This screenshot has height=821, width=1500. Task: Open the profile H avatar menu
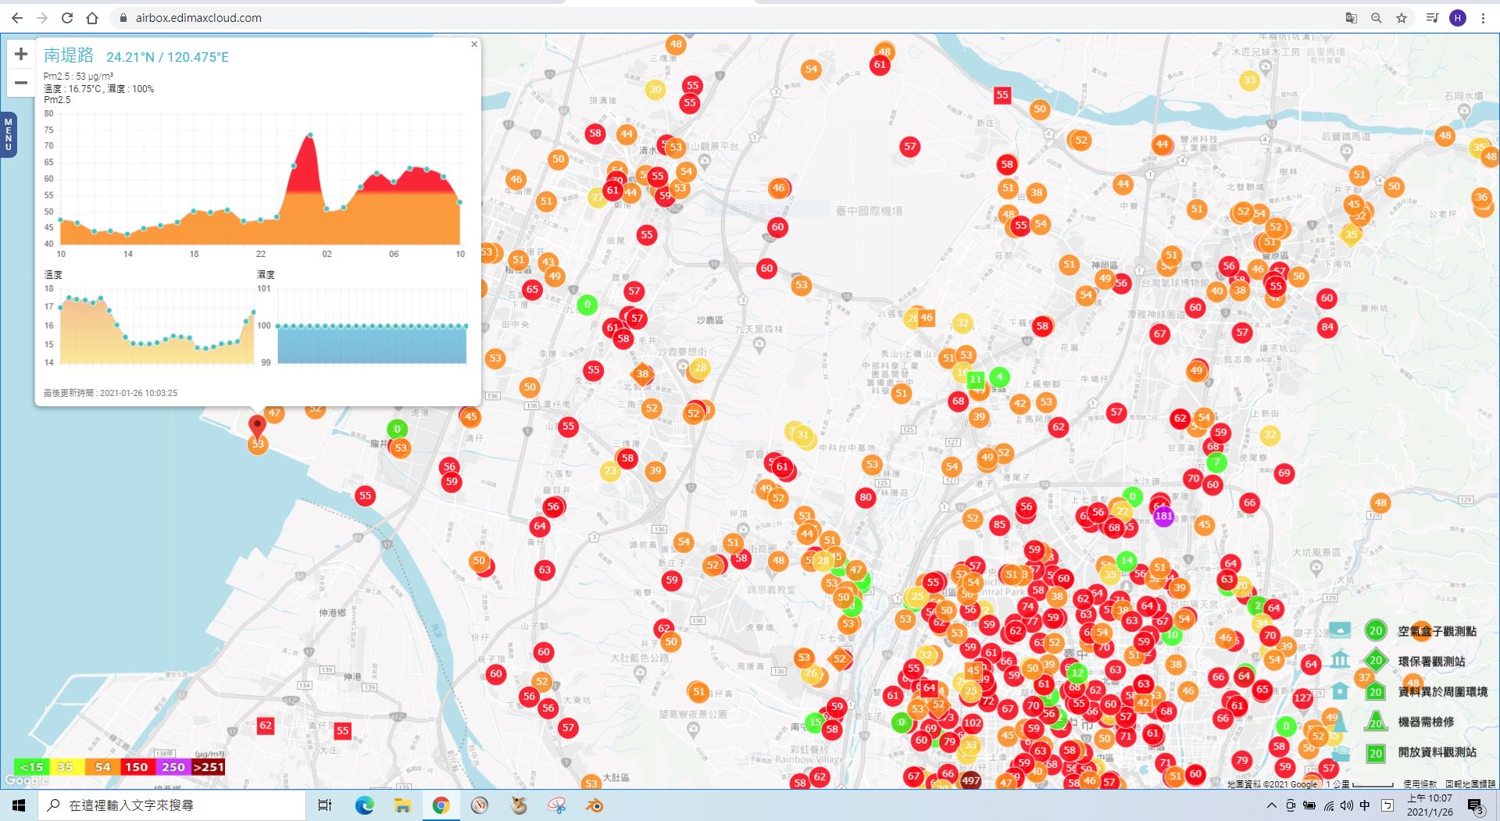[x=1458, y=18]
